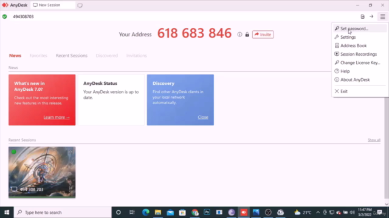The width and height of the screenshot is (389, 218).
Task: Click the info icon next to Your Address
Action: coord(239,35)
